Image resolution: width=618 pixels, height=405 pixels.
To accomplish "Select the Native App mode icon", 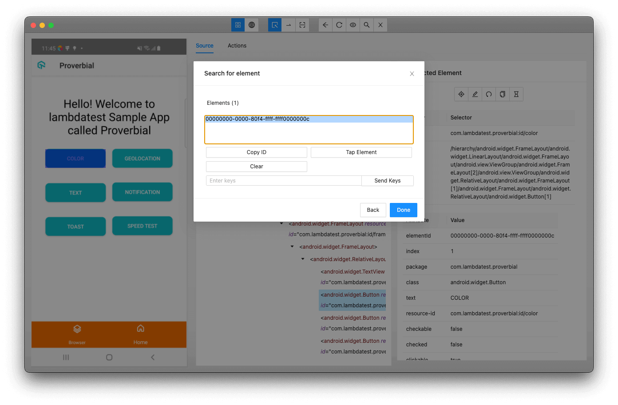I will (x=238, y=25).
